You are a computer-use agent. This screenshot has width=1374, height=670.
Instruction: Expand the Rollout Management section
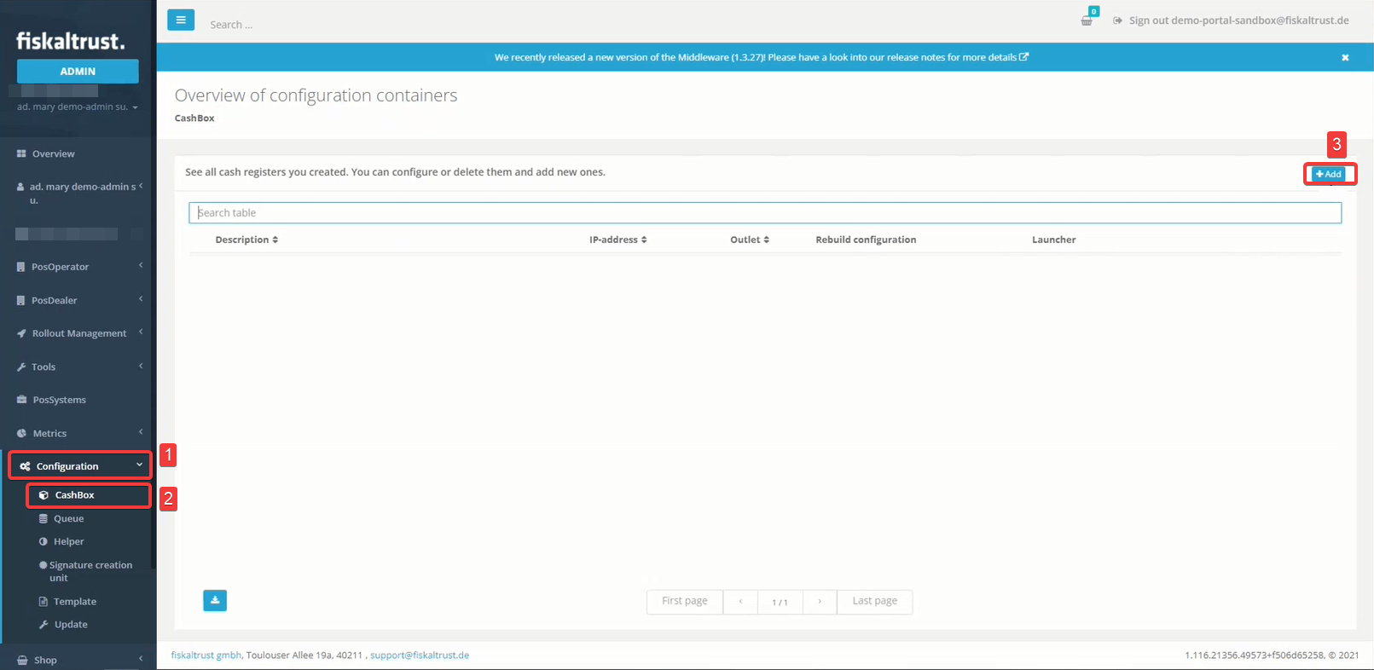(x=77, y=333)
